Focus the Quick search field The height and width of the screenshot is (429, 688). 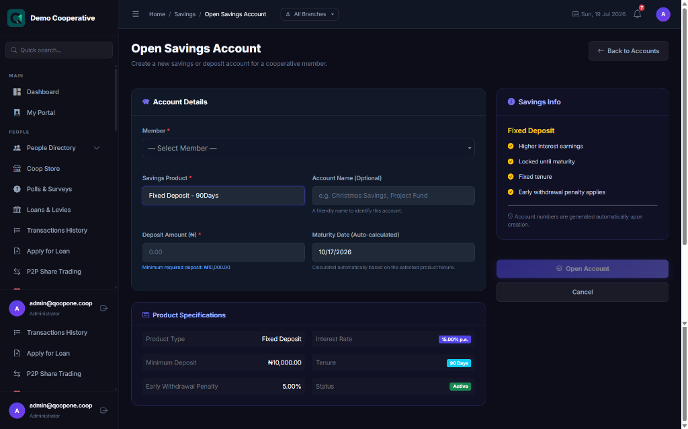point(59,50)
